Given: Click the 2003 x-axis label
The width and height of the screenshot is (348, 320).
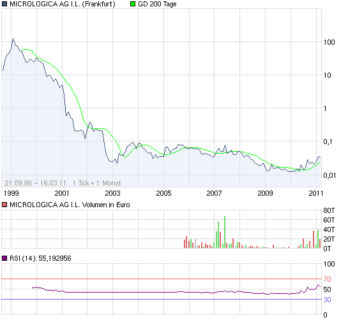Looking at the screenshot, I should point(112,193).
